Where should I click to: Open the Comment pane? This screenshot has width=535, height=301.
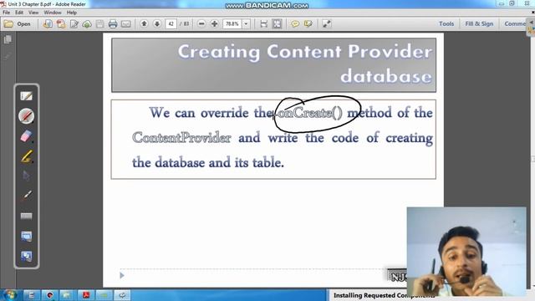click(x=515, y=23)
